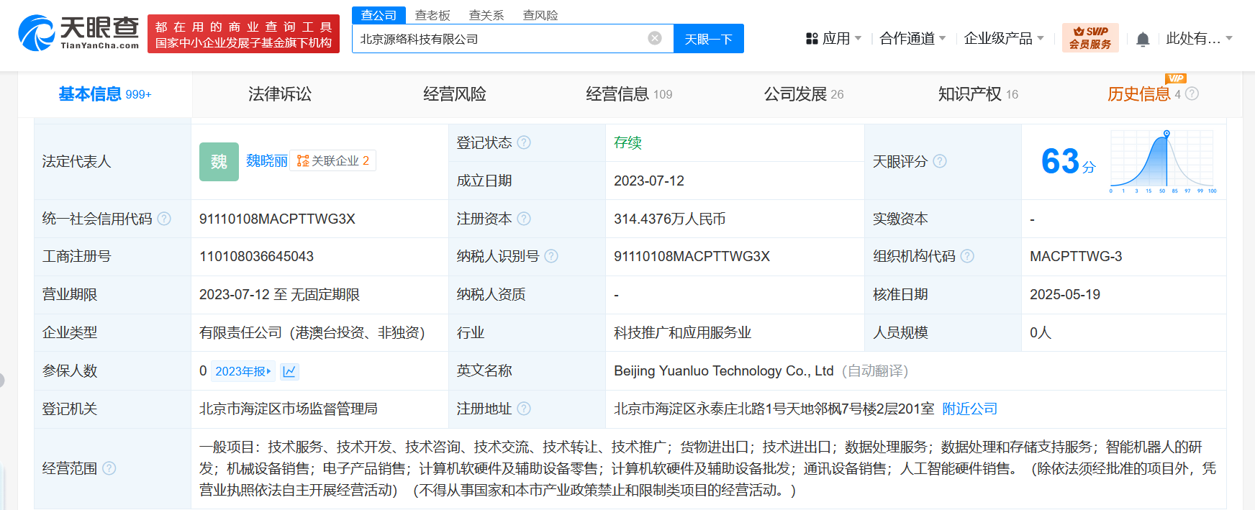Click help icon next to 登记状态
The width and height of the screenshot is (1255, 510).
[x=524, y=142]
